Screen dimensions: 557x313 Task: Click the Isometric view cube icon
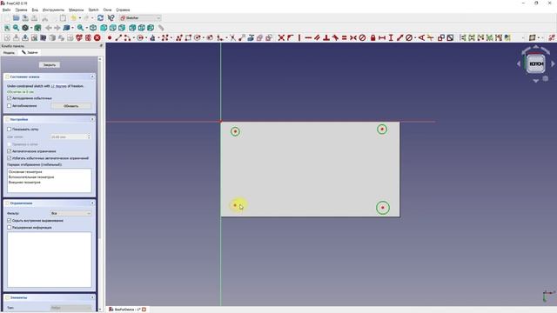click(x=93, y=28)
